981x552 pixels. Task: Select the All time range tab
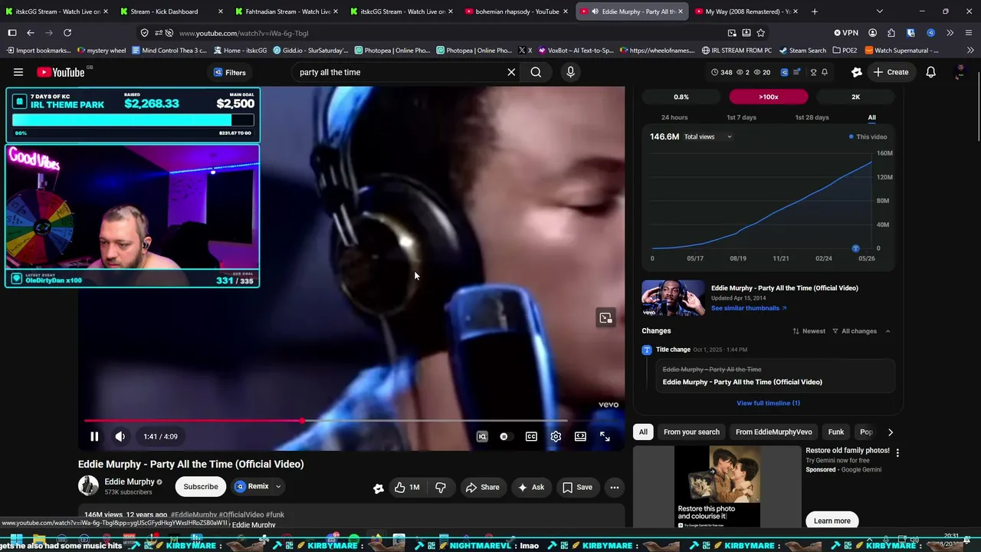[871, 117]
